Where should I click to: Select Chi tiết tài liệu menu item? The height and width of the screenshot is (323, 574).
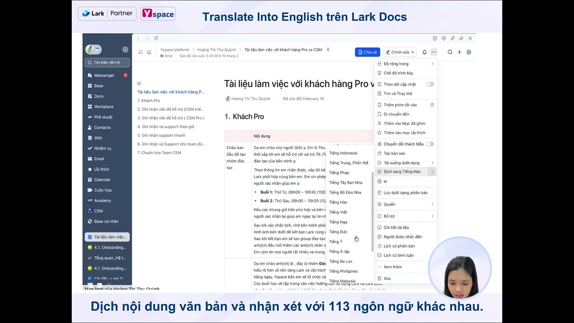click(x=405, y=227)
